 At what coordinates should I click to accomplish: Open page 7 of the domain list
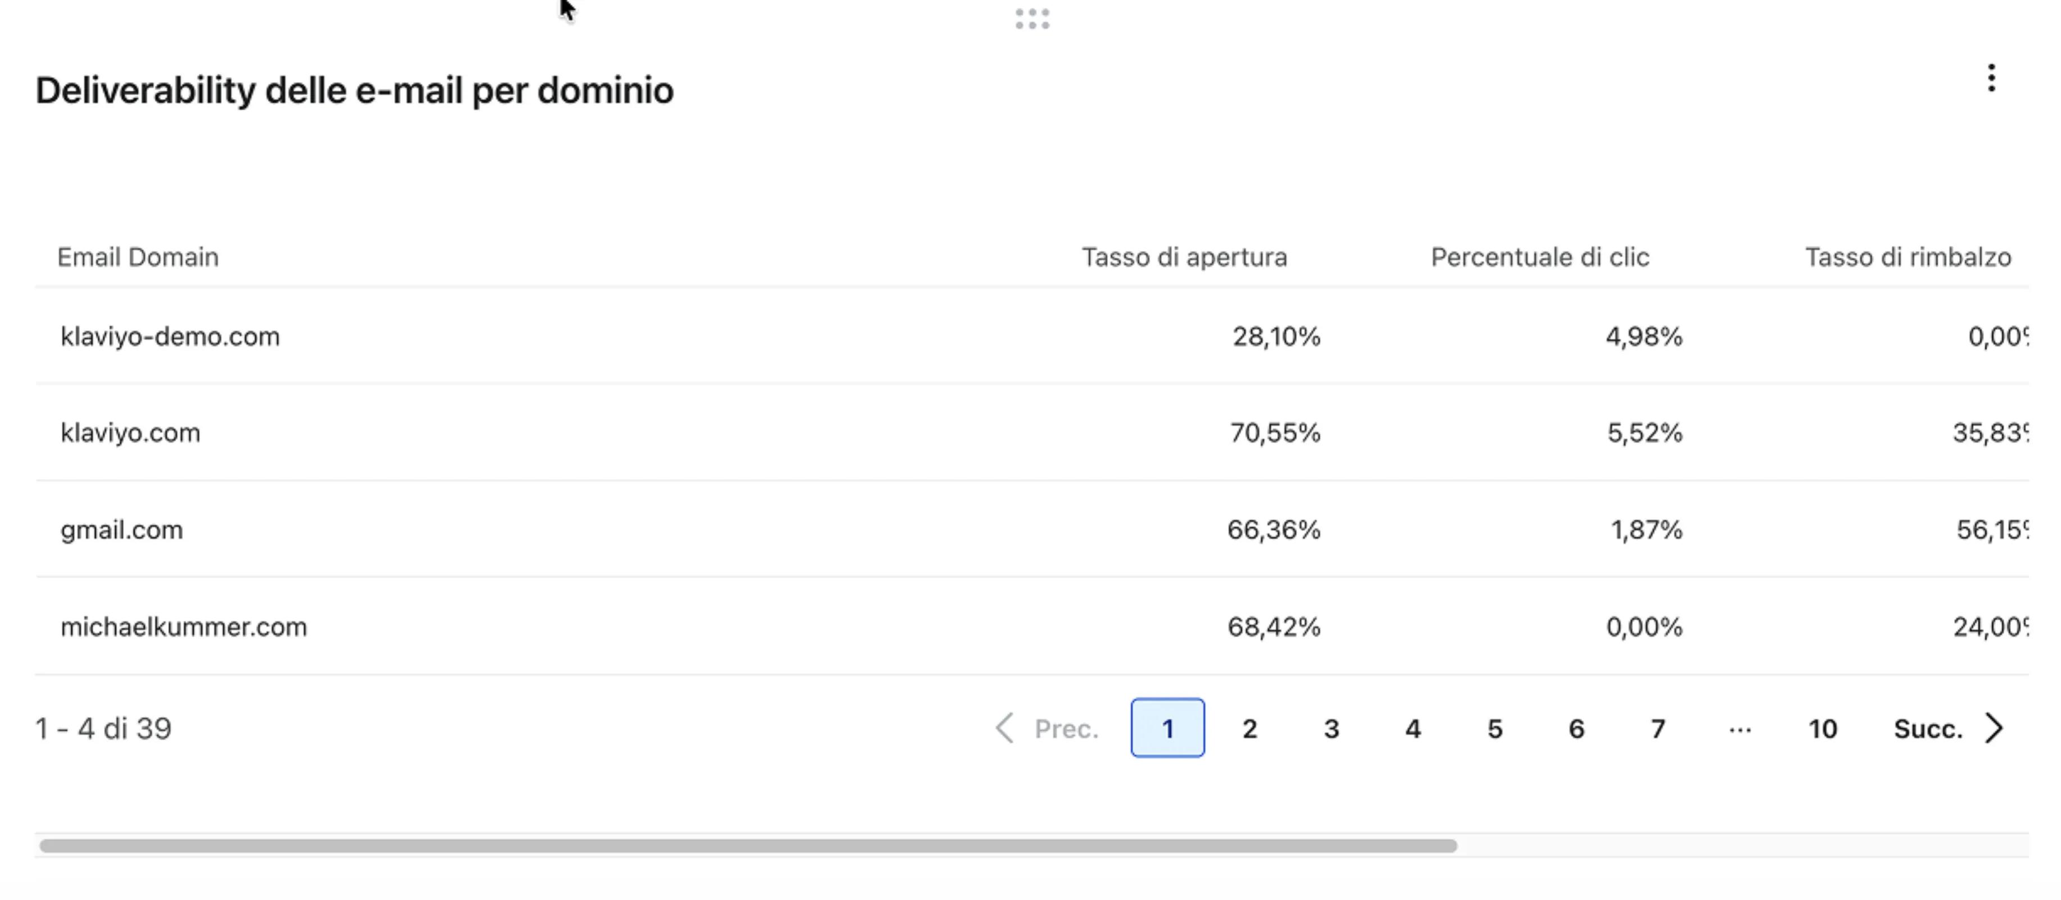(1657, 728)
